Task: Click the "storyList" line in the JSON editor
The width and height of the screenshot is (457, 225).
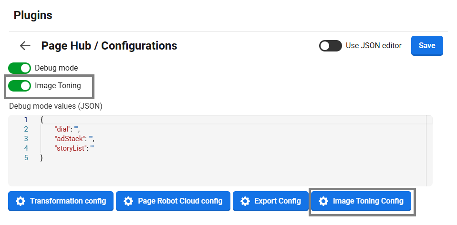Action: point(75,148)
